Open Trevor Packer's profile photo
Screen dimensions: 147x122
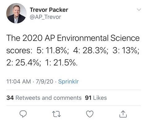(x=16, y=13)
